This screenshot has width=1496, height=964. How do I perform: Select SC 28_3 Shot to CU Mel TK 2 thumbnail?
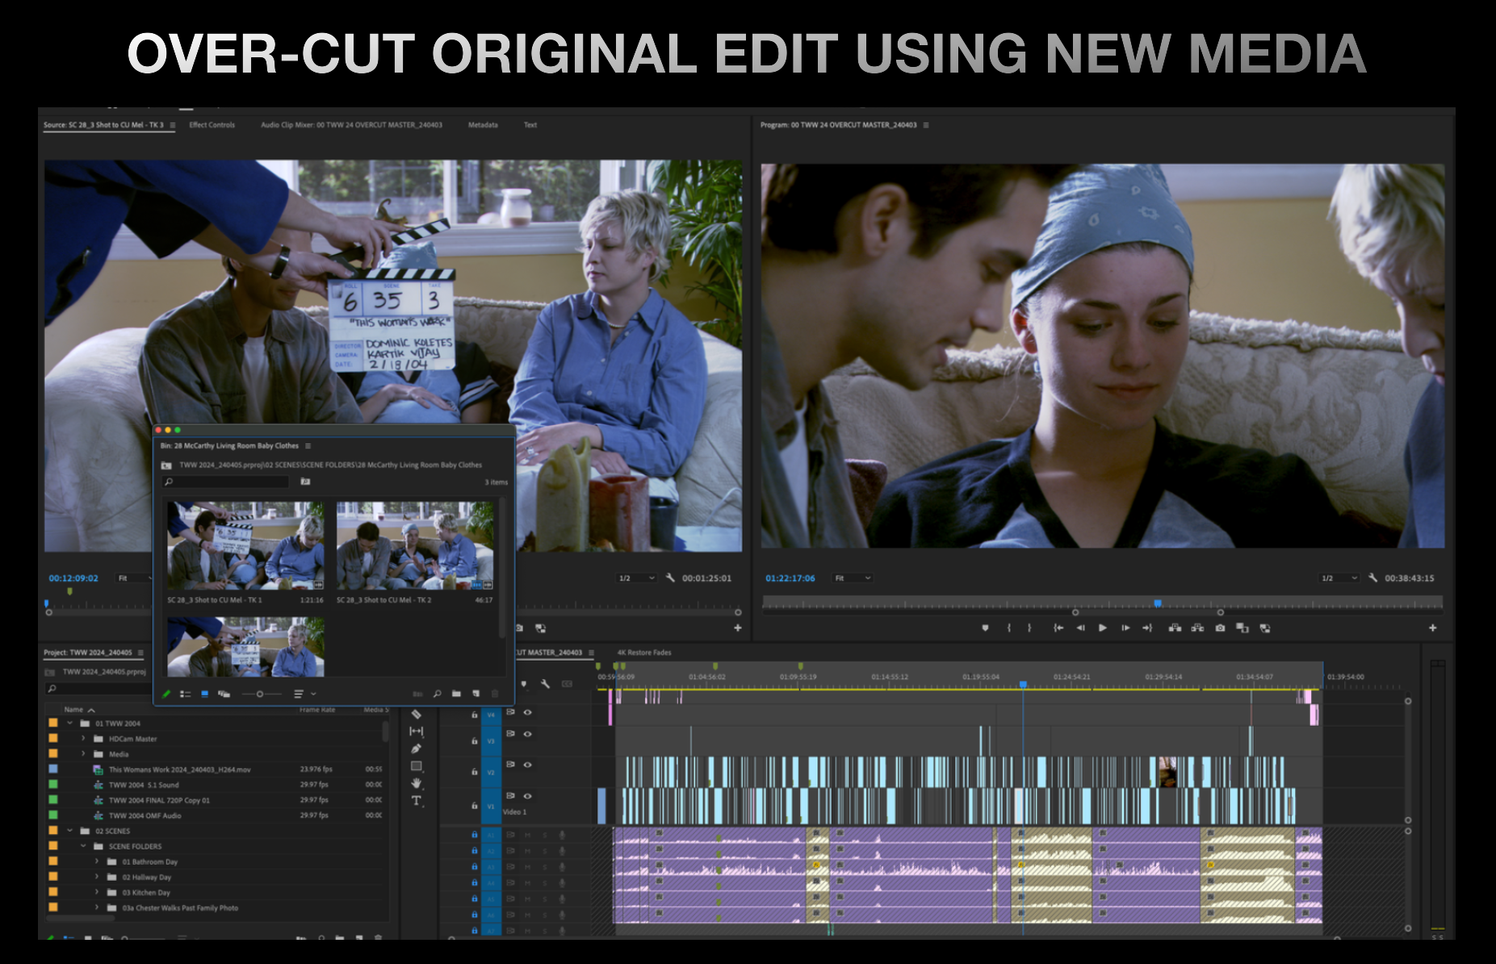pyautogui.click(x=415, y=545)
